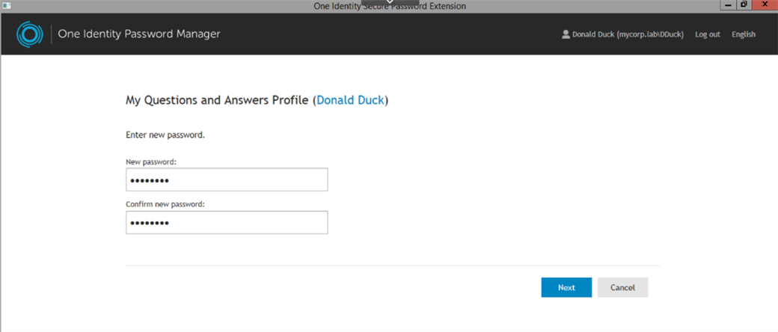Focus the New password field
Image resolution: width=778 pixels, height=332 pixels.
227,179
